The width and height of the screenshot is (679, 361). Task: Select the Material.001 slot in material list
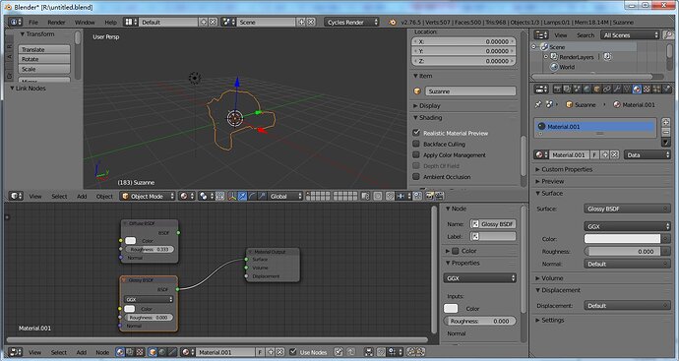[595, 126]
